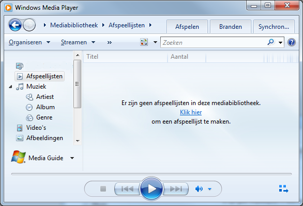The width and height of the screenshot is (303, 206).
Task: Click the Video's filmstrip icon
Action: click(20, 128)
